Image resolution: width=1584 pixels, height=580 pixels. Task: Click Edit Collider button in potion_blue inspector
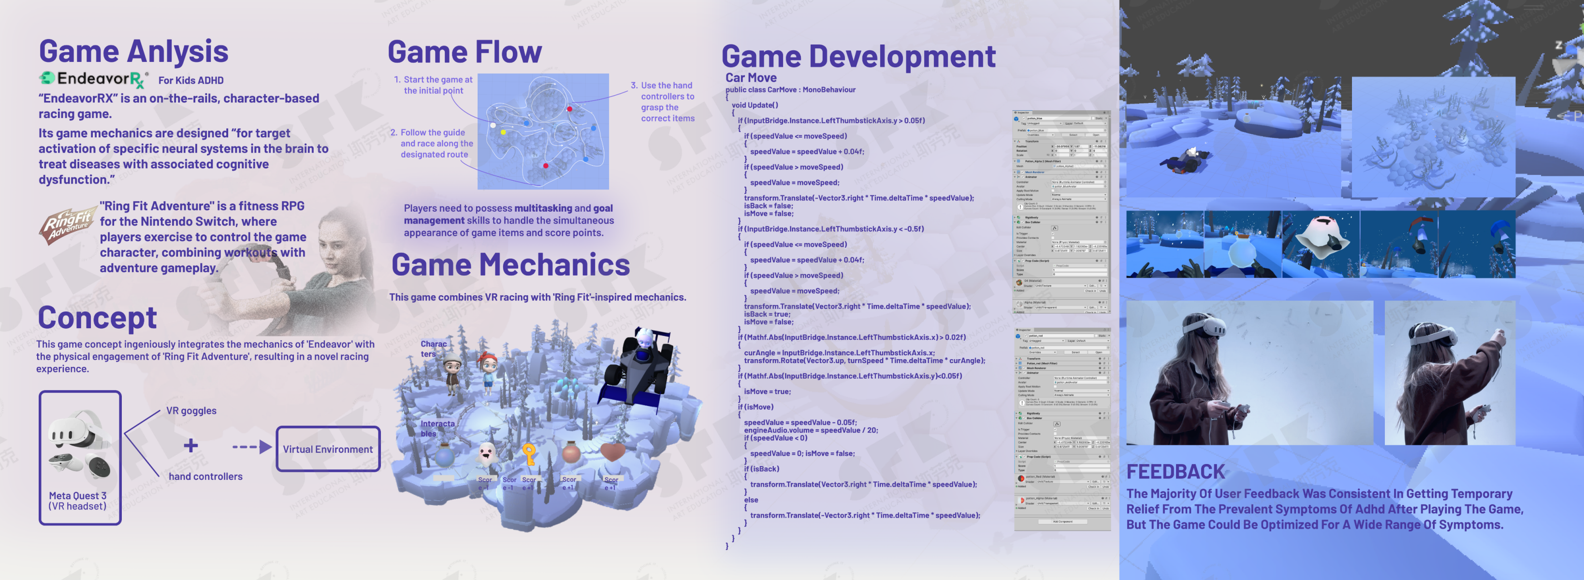coord(1055,228)
